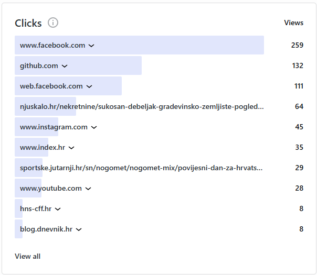
Task: Click the info icon next to Clicks
Action: (x=53, y=23)
